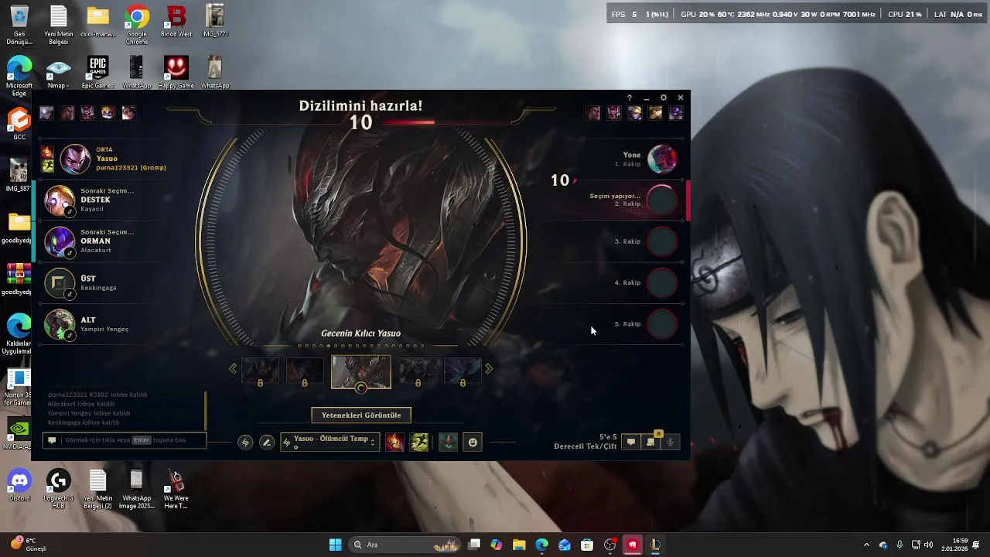Screen dimensions: 990x557
Task: Select the fourth locked skin thumbnail
Action: [418, 371]
